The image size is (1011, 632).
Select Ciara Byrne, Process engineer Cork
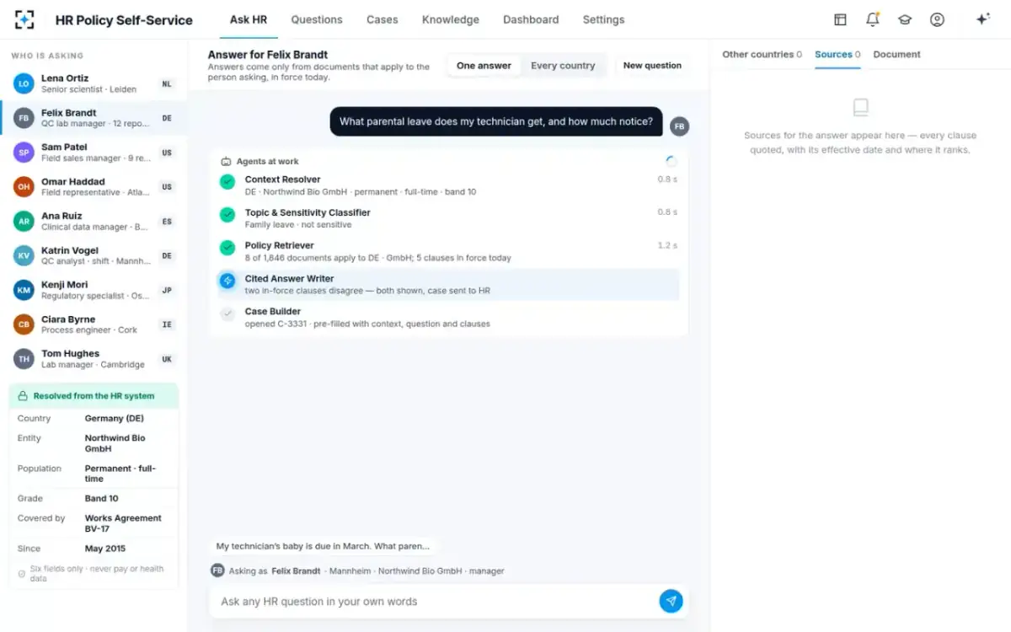pyautogui.click(x=94, y=324)
